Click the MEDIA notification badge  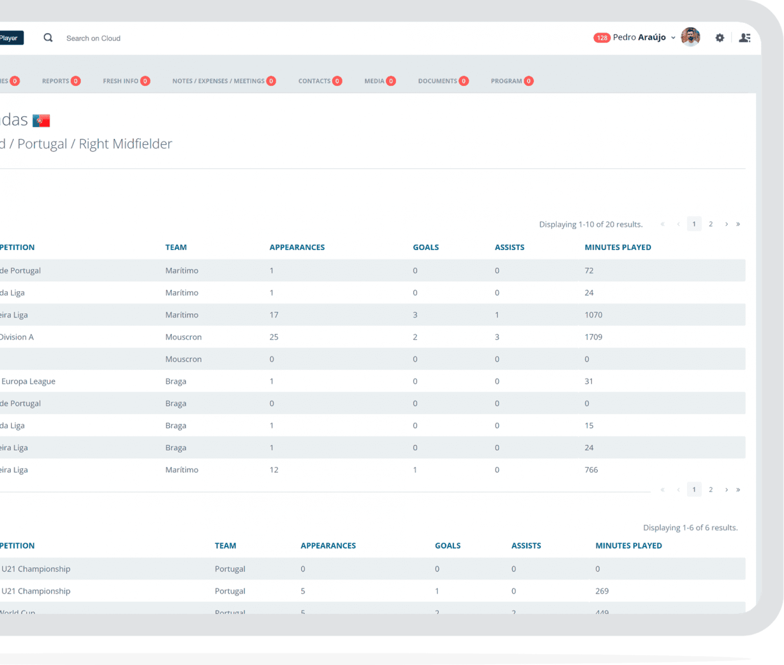point(391,81)
